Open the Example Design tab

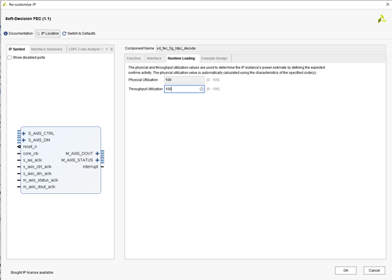pyautogui.click(x=214, y=58)
